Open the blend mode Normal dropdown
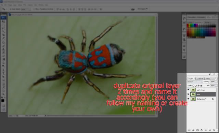Screen dimensions: 219x133 [x=195, y=82]
